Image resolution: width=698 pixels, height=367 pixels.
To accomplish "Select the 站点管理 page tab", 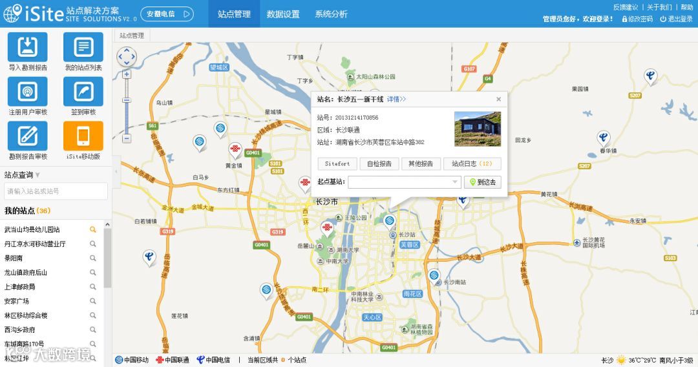I will (132, 36).
